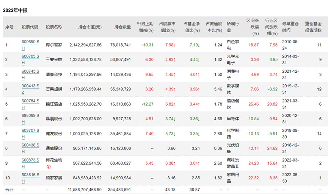
Task: Click the 重仓基金报告期数 header
Action: (x=315, y=26)
